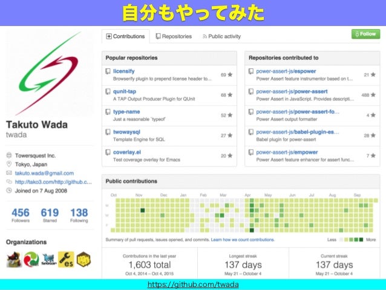The width and height of the screenshot is (386, 290).
Task: Click the repo icon beside coverlay.el
Action: click(108, 153)
